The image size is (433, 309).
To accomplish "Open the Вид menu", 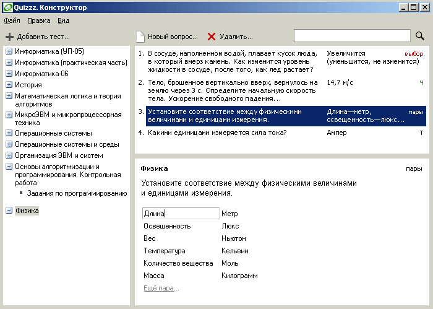I will pos(64,20).
